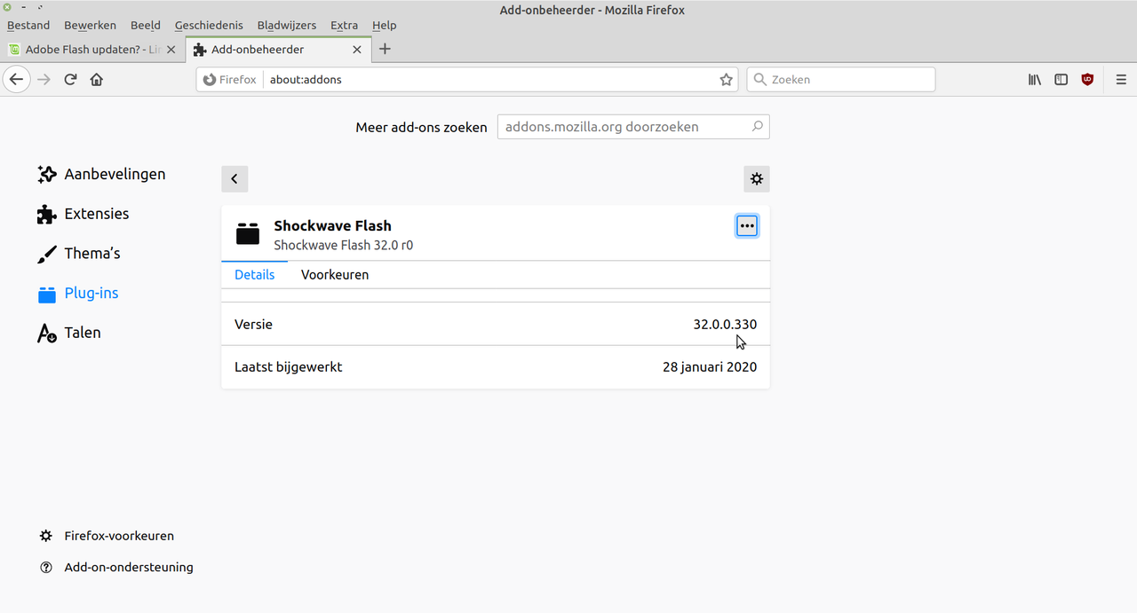Click the Shockwave Flash plug-in block icon
Screen dimensions: 1137x613
pos(248,234)
